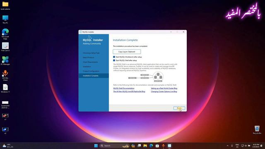Open the e1 desktop file
The image size is (265, 149).
[x=5, y=117]
